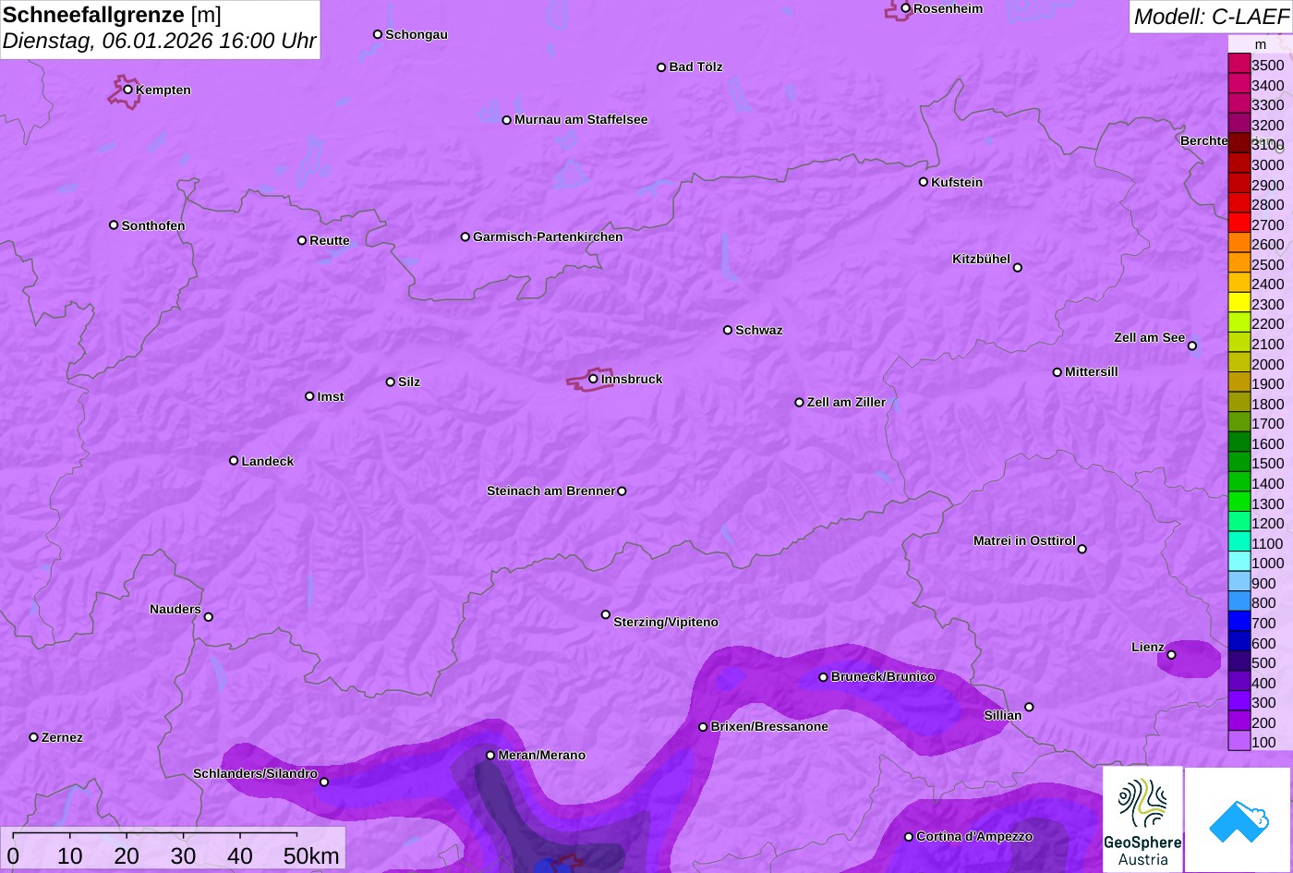
Task: Click the 700 m blue legend swatch
Action: pos(1239,621)
